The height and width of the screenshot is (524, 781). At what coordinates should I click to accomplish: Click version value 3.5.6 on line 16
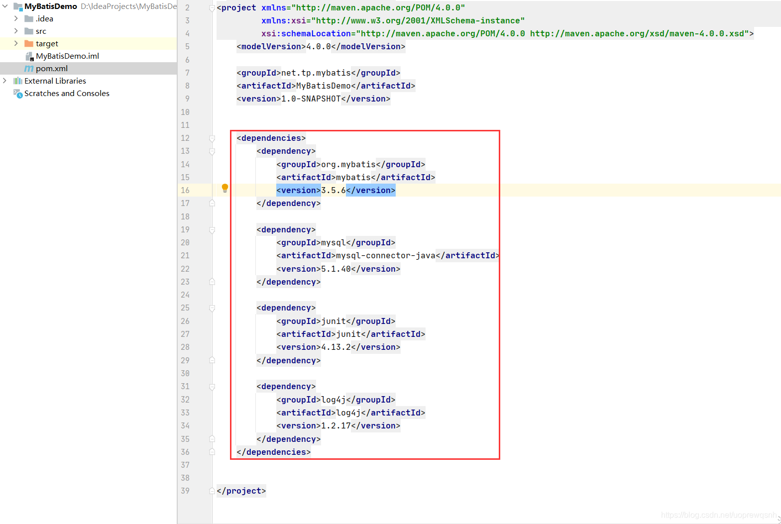click(334, 190)
